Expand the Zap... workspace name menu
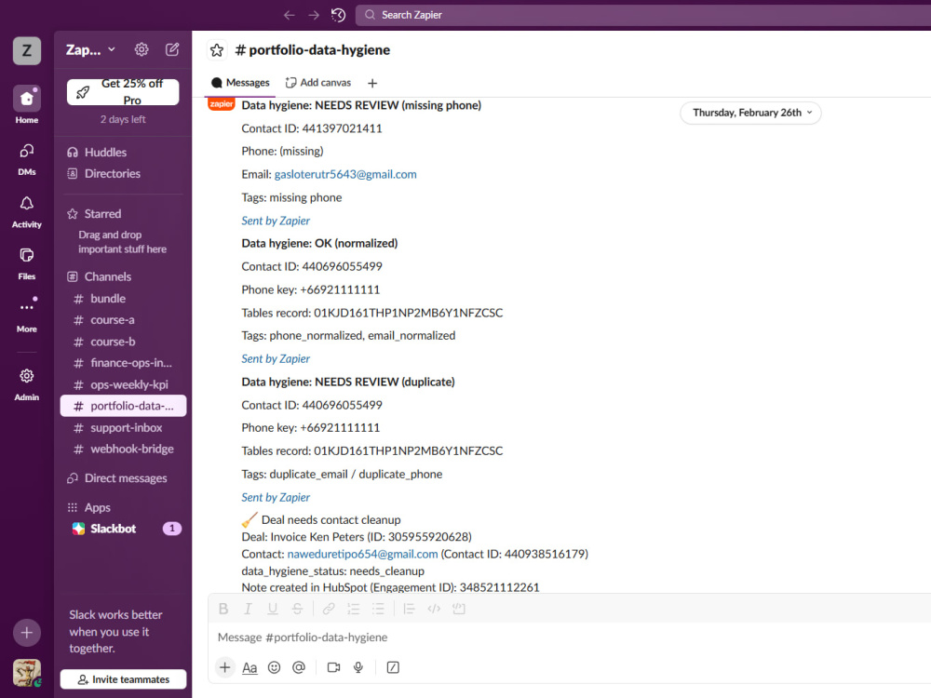931x698 pixels. 90,50
